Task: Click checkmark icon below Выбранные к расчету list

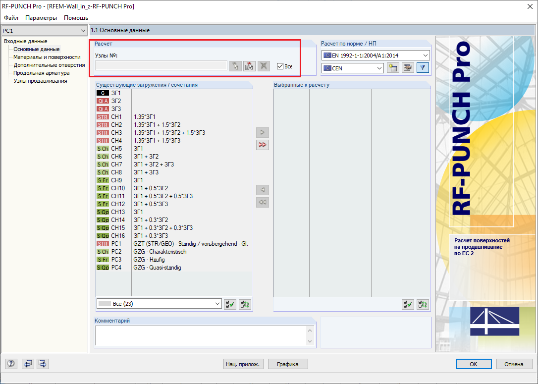Action: click(408, 304)
